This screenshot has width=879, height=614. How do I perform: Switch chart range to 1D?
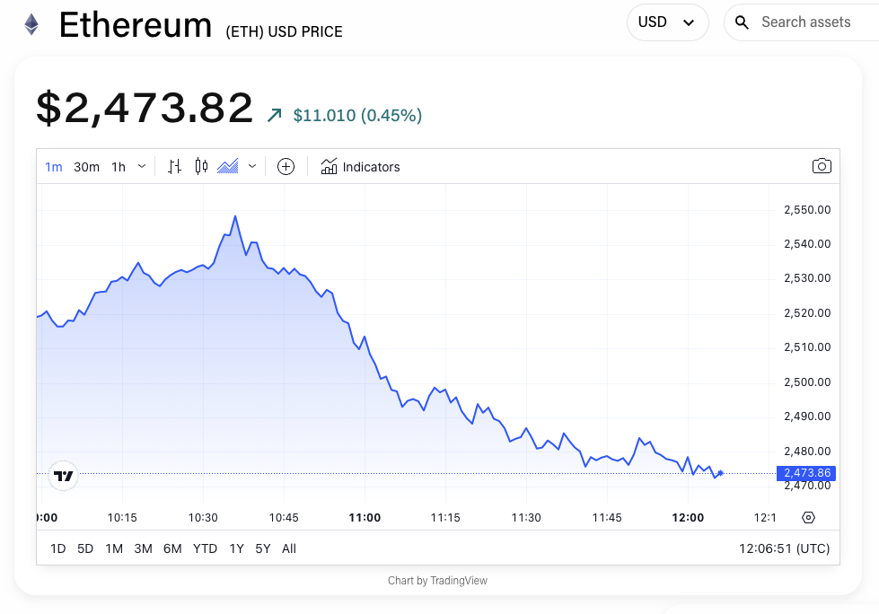57,548
